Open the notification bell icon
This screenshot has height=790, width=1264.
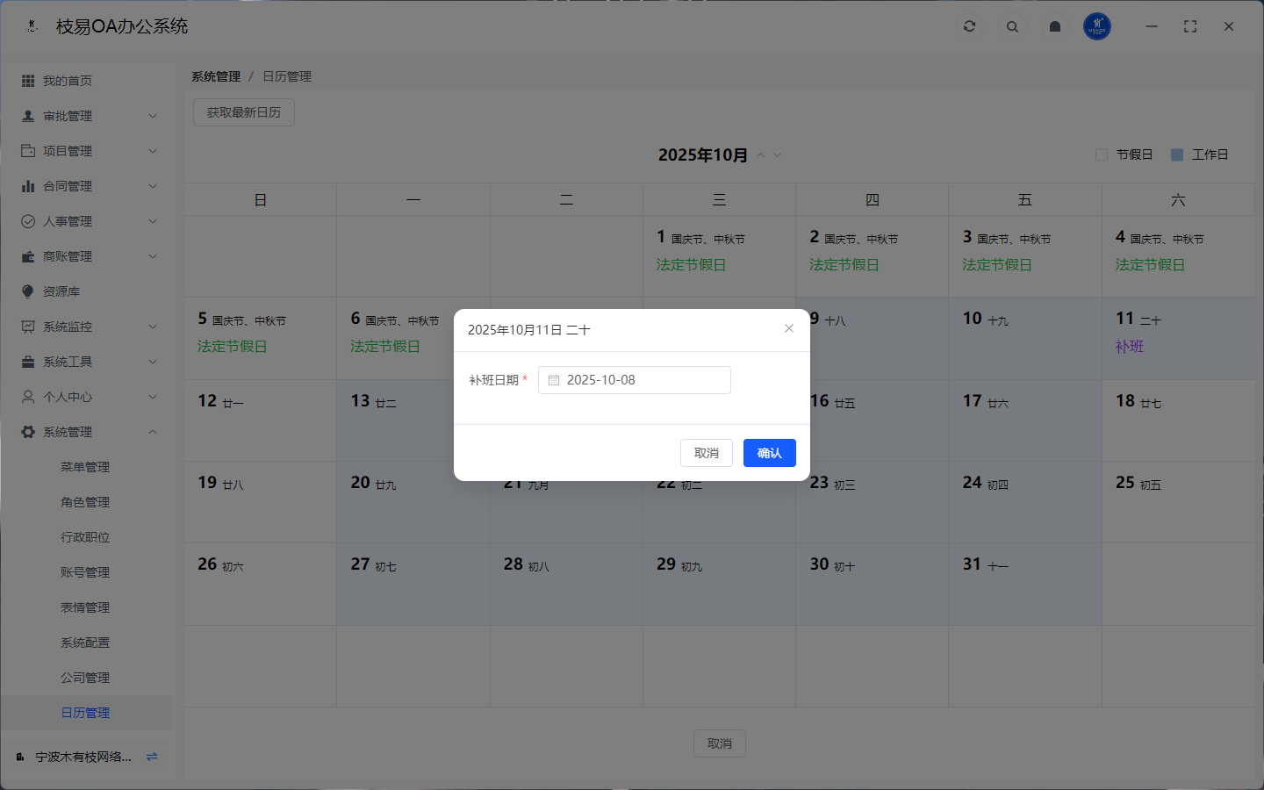pyautogui.click(x=1055, y=26)
